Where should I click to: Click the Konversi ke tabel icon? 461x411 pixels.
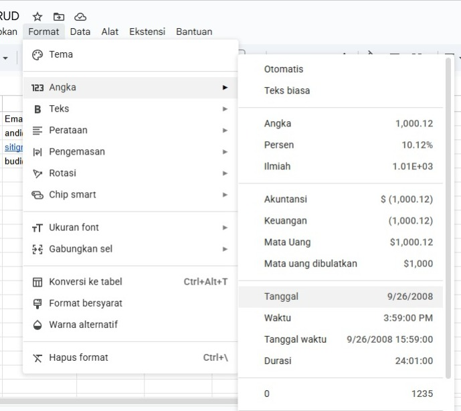[37, 282]
